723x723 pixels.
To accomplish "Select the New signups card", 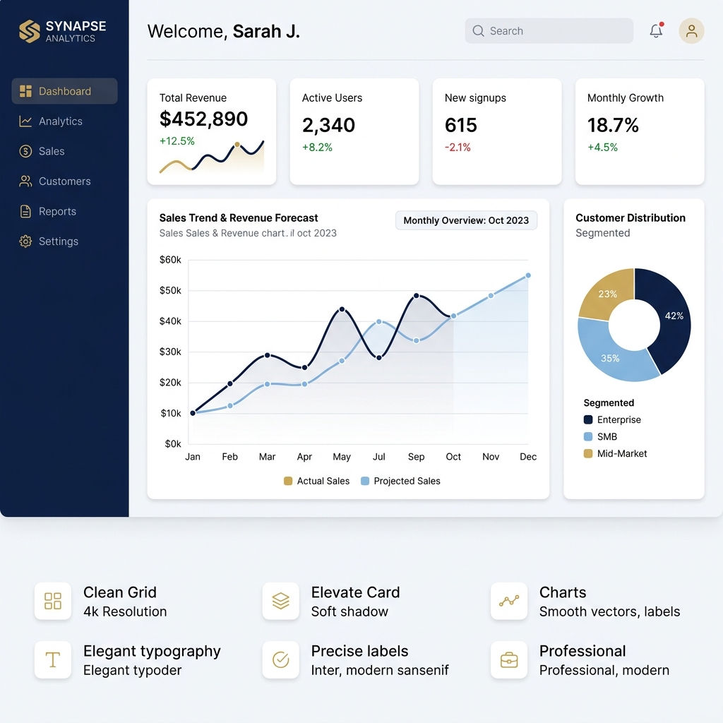I will [x=497, y=131].
